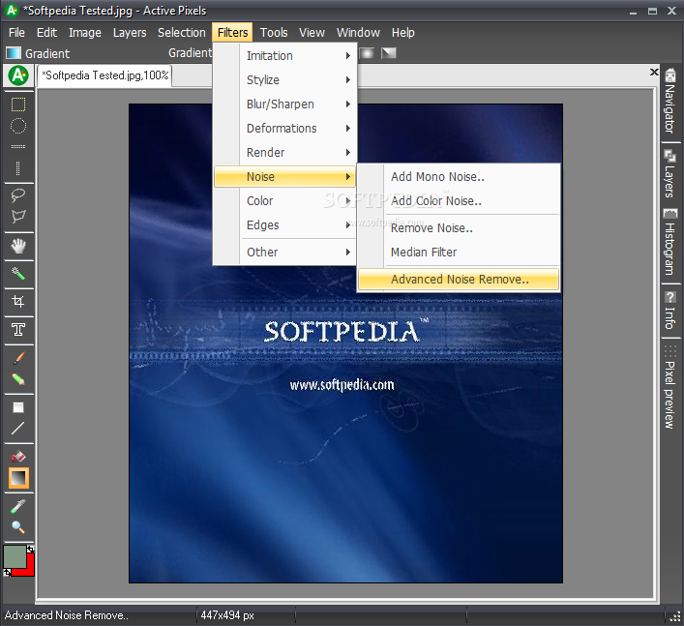Screen dimensions: 684x626
Task: Select the Zoom magnifier tool
Action: 17,527
